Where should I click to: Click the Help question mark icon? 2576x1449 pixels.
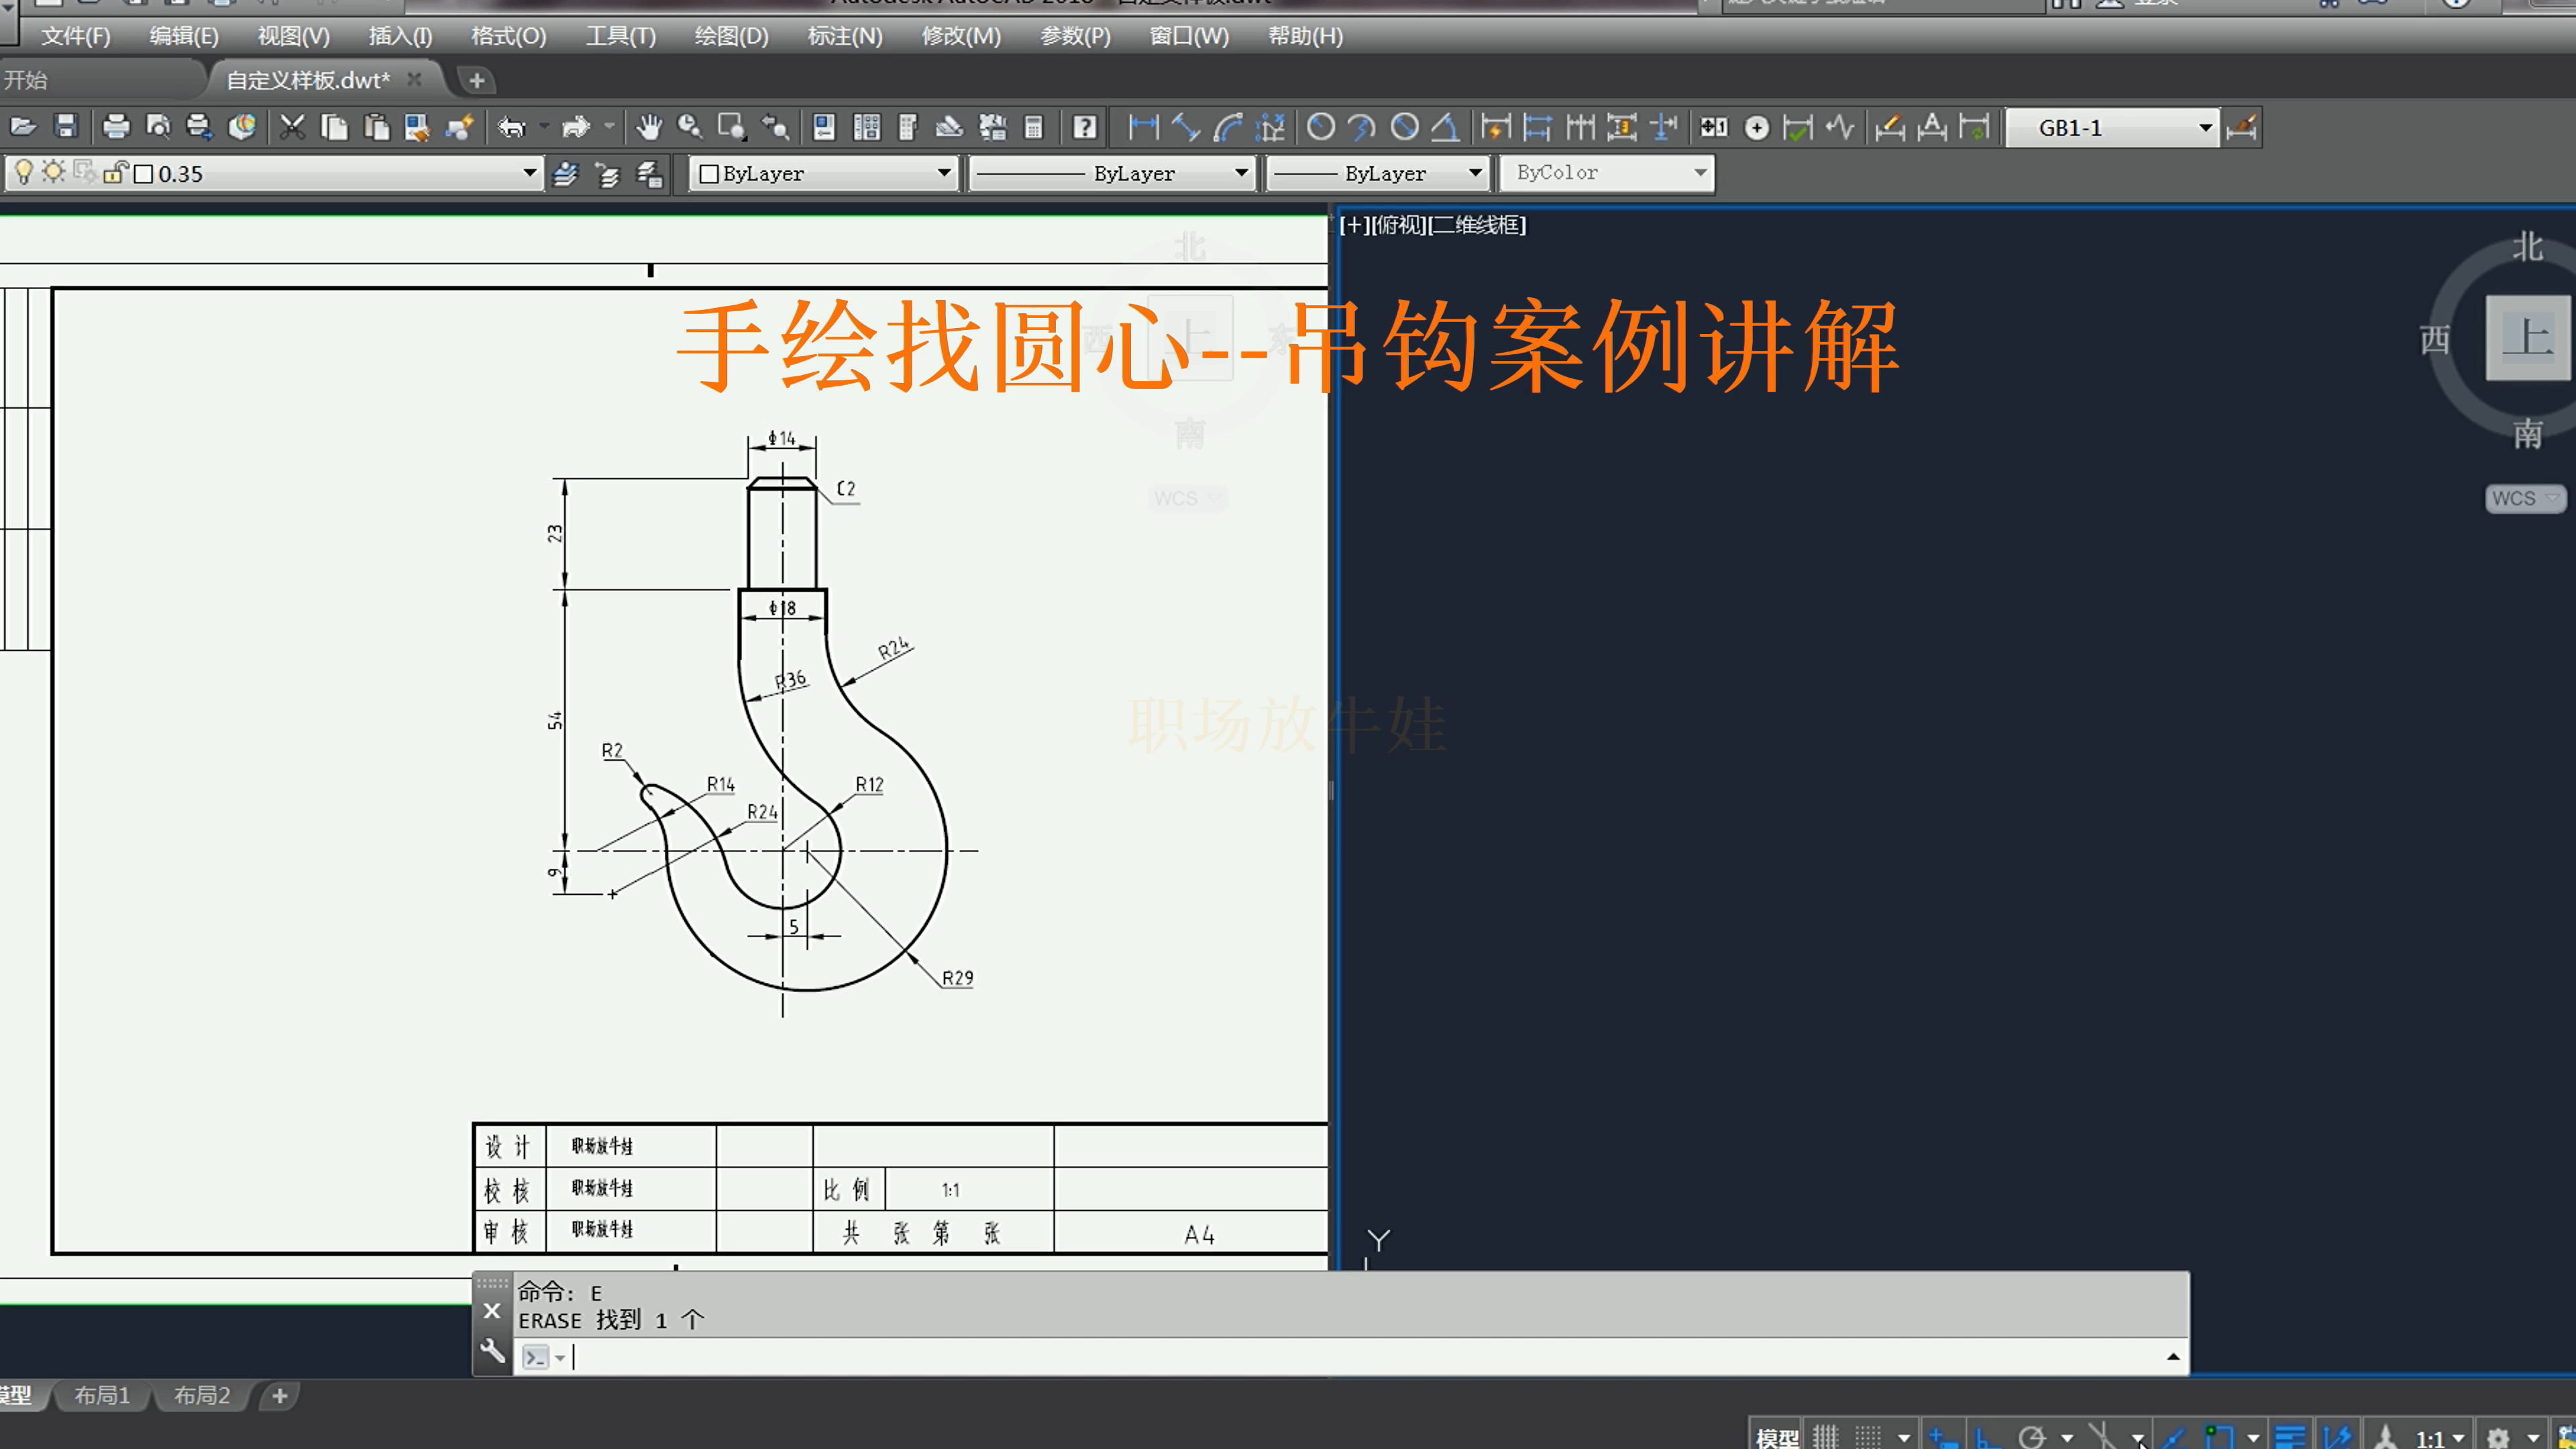1084,127
